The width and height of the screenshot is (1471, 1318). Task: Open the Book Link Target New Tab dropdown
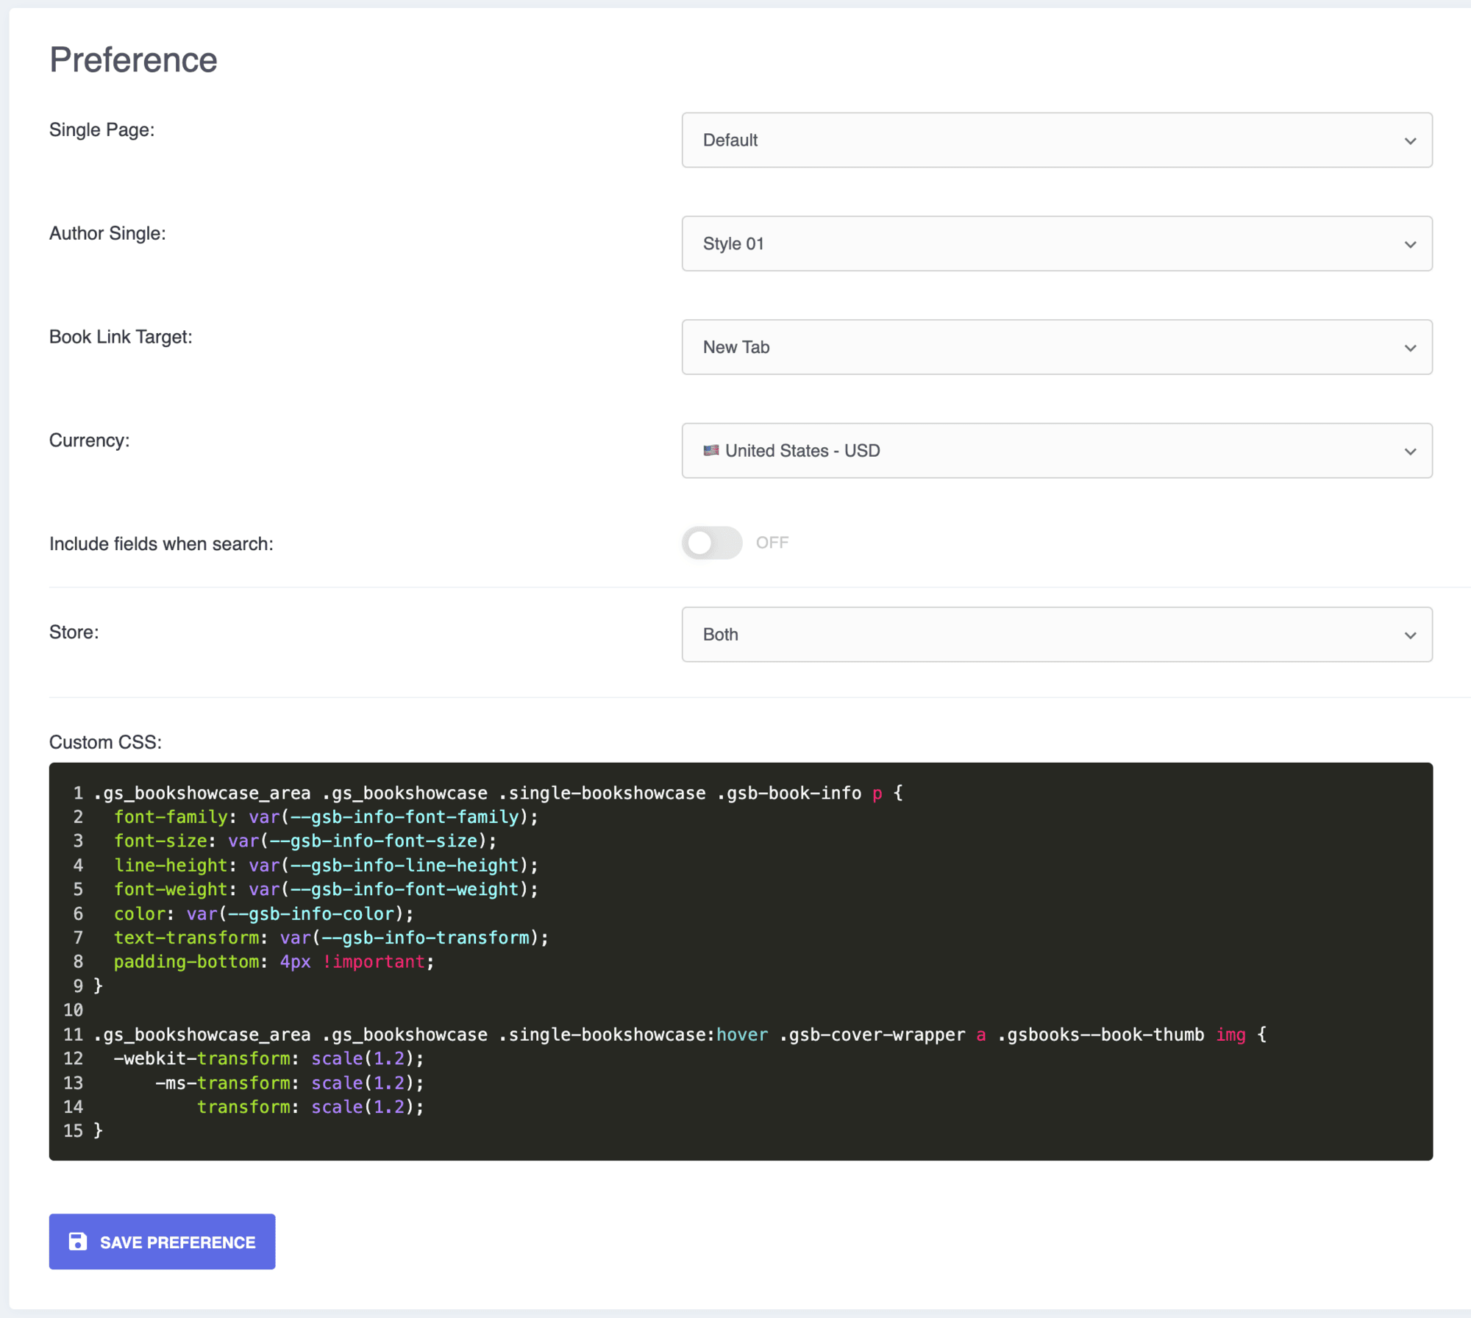click(1030, 347)
